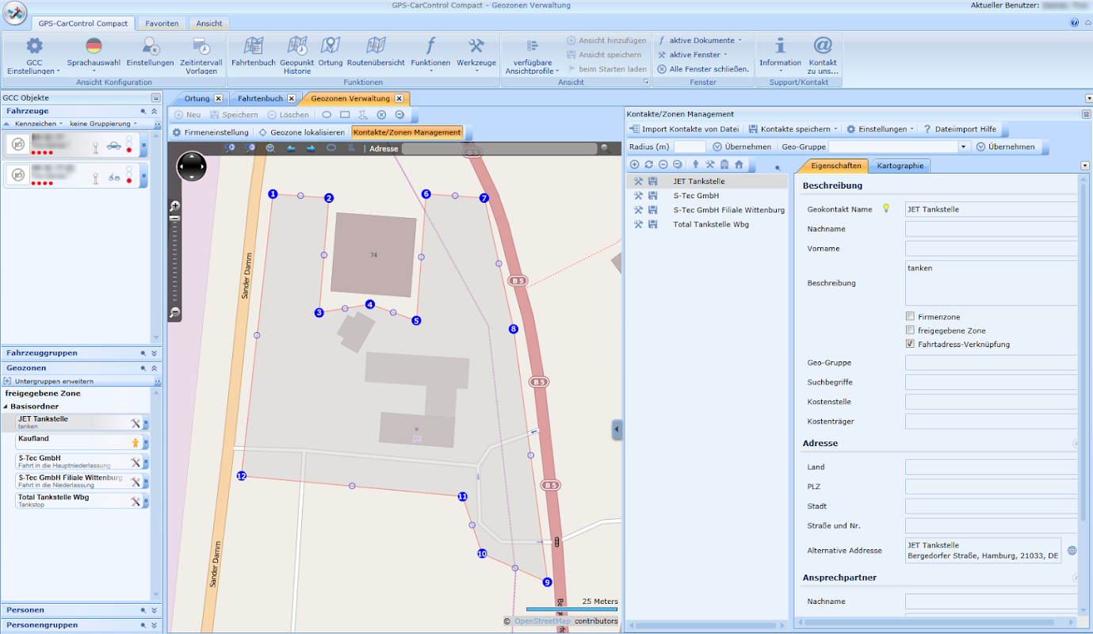Click the map address search magnifier
Image resolution: width=1093 pixels, height=634 pixels.
click(605, 148)
